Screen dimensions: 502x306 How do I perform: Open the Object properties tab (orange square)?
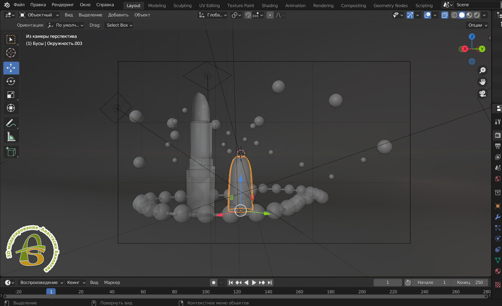point(498,206)
